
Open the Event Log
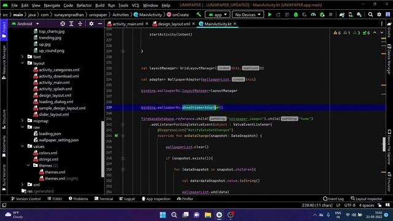(x=333, y=199)
